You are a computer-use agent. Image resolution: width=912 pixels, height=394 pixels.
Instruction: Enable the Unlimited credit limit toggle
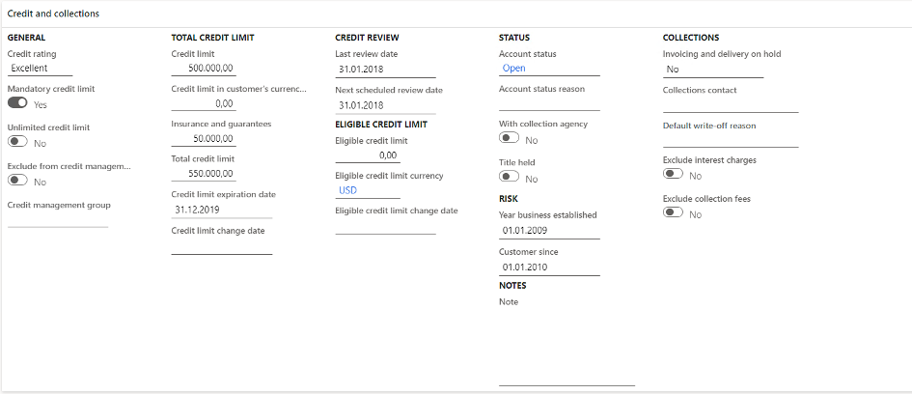[17, 142]
